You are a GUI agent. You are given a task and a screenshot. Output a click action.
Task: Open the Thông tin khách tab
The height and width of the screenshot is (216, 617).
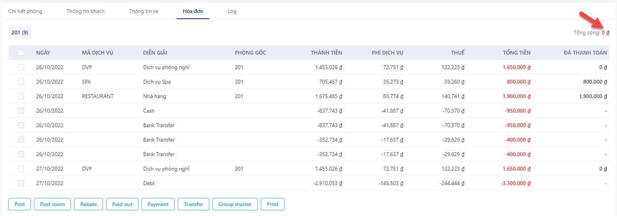[85, 11]
